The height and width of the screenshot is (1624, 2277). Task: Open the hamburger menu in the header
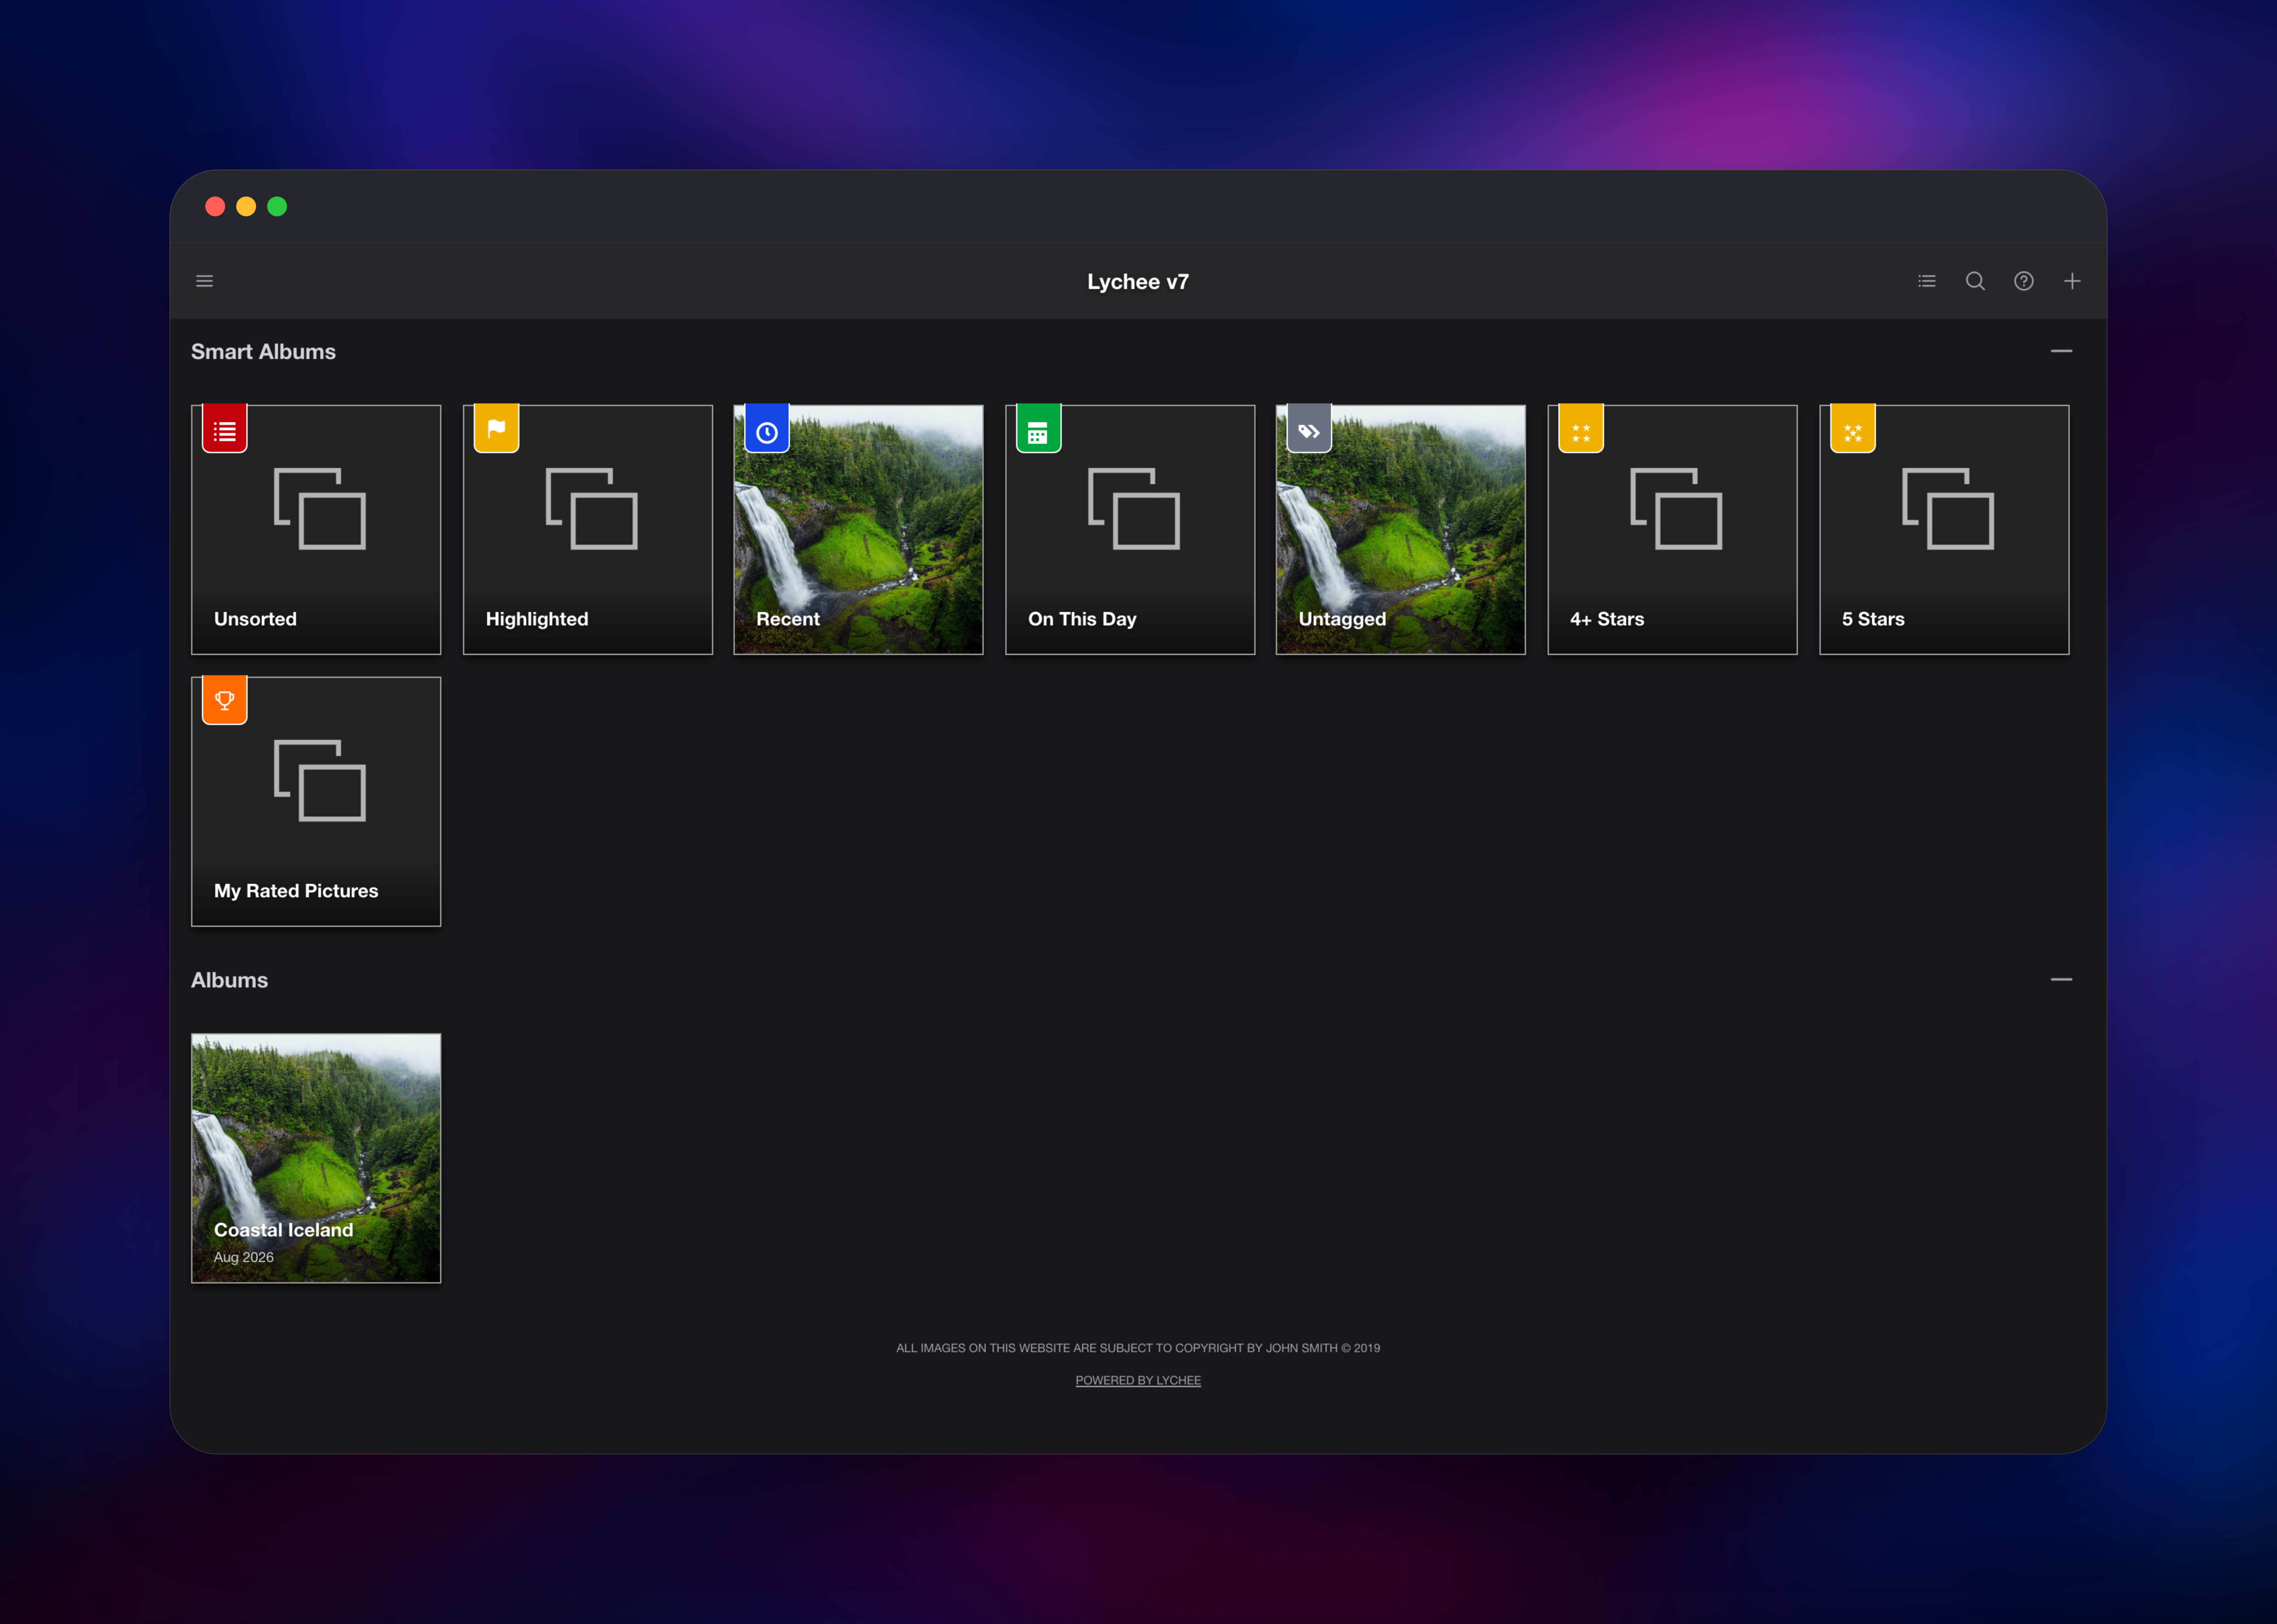pyautogui.click(x=204, y=281)
